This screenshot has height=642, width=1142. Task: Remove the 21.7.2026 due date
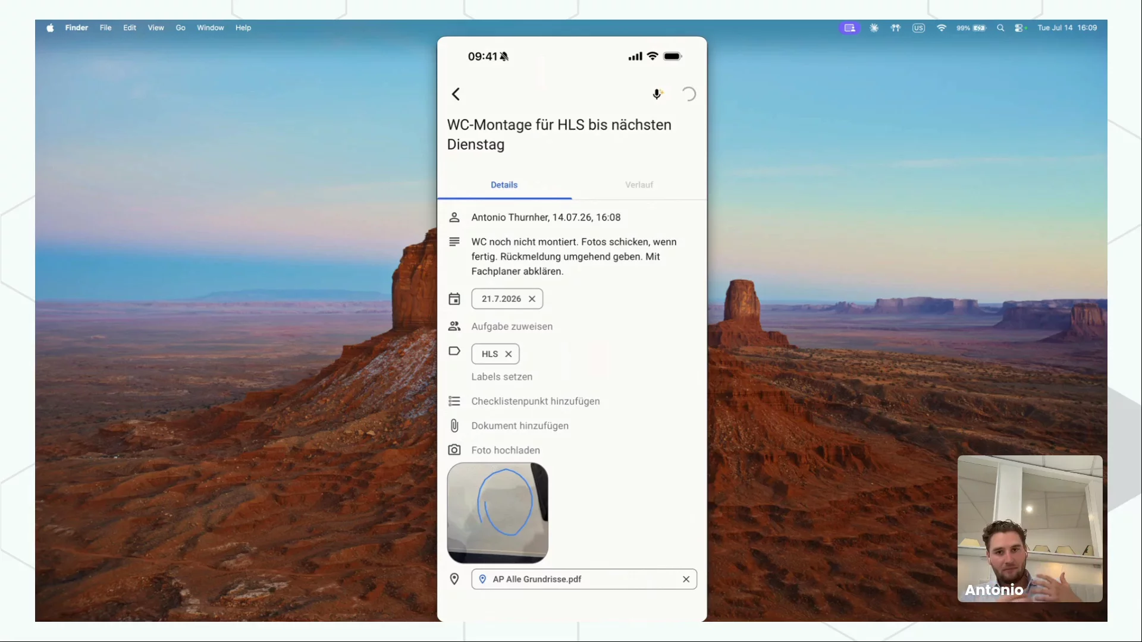pyautogui.click(x=532, y=299)
